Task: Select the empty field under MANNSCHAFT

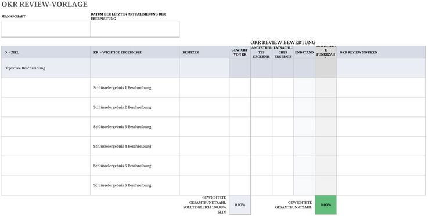Action: coord(46,29)
